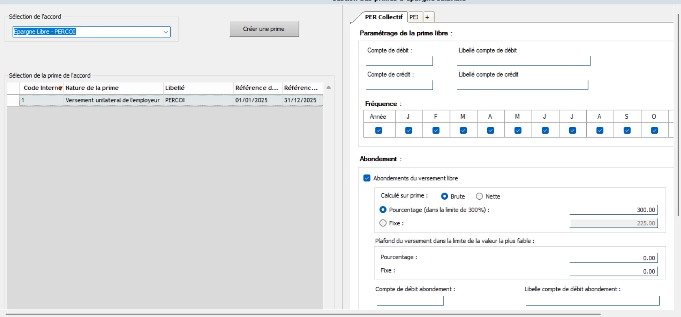Toggle the June (second J) frequency checkbox

[545, 130]
